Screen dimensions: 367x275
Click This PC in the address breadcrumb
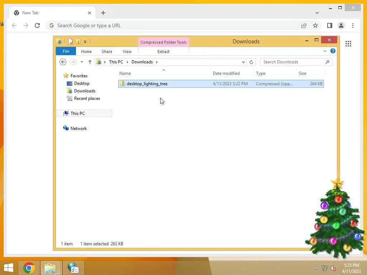[116, 62]
